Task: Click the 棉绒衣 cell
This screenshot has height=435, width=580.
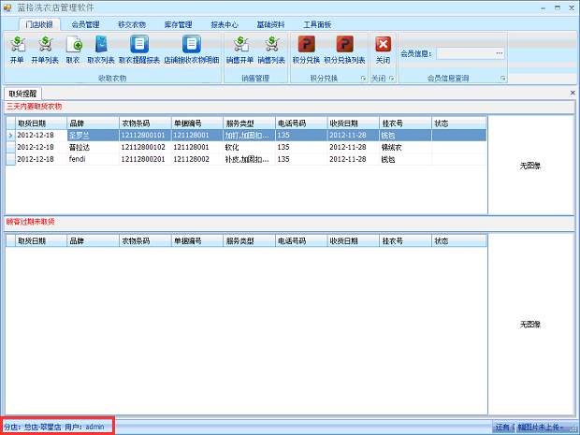Action: pos(406,147)
